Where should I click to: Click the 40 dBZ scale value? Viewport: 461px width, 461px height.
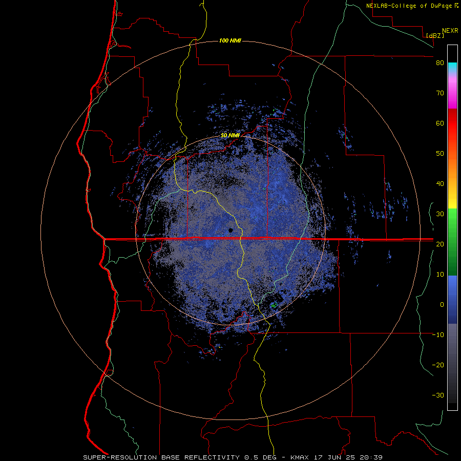tap(440, 184)
